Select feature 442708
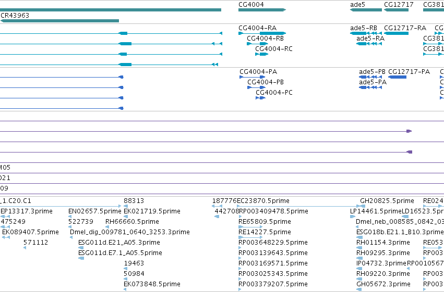 [x=217, y=217]
